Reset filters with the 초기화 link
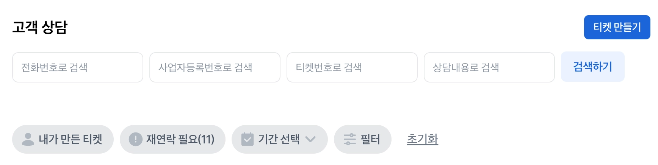 pos(423,139)
